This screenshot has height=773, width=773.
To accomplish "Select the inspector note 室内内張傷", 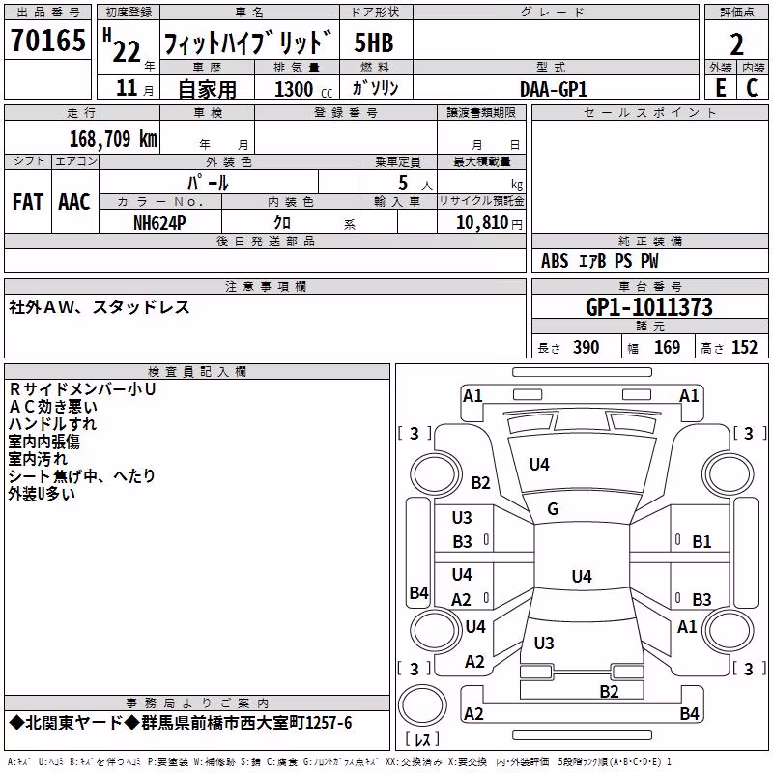I will (43, 442).
